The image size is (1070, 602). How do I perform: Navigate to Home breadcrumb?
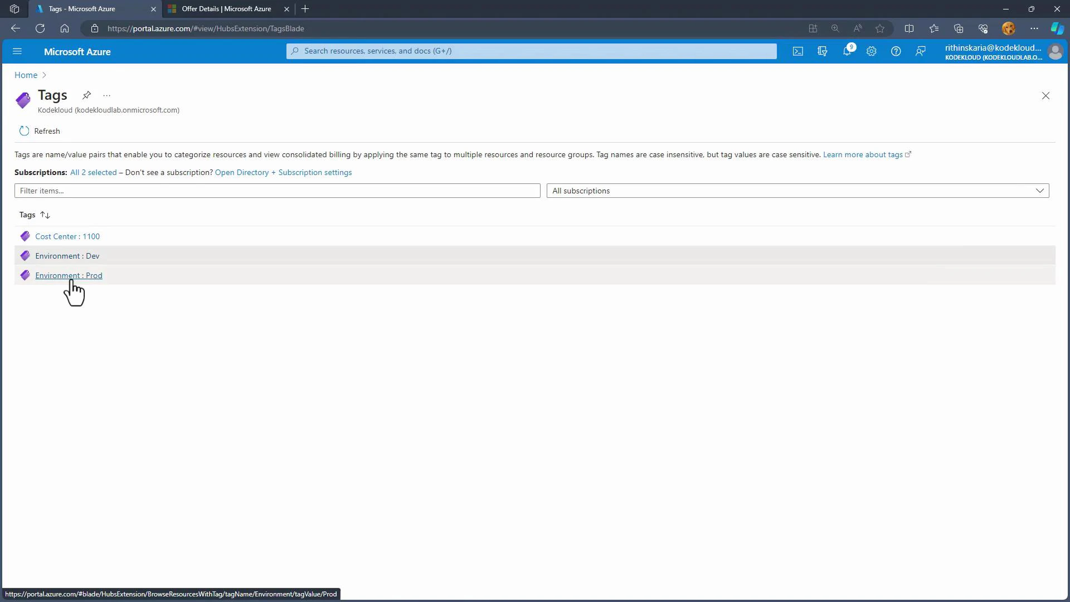(x=25, y=75)
